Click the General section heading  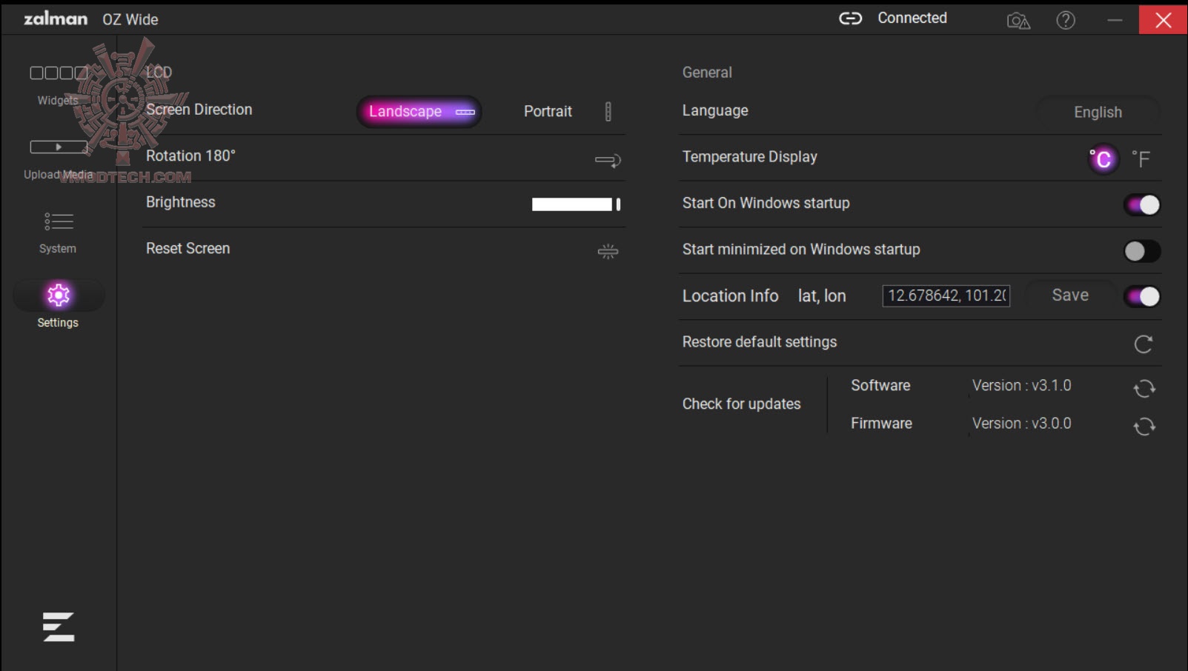[707, 73]
